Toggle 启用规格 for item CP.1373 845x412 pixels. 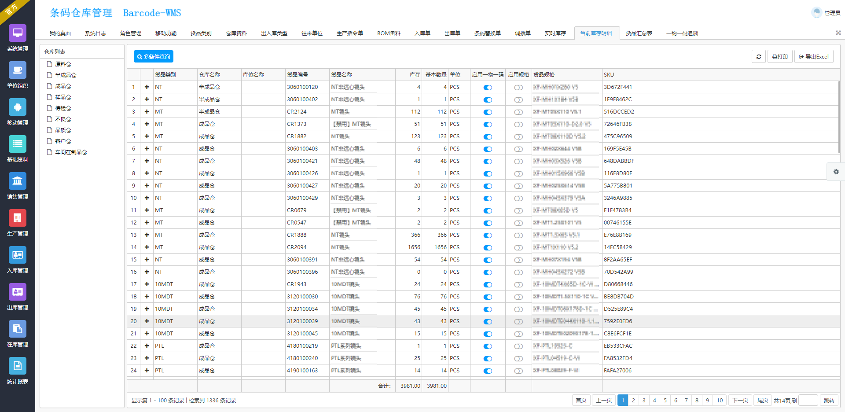518,125
